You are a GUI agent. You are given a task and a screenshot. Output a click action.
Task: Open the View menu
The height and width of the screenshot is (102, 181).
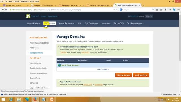point(11,1)
